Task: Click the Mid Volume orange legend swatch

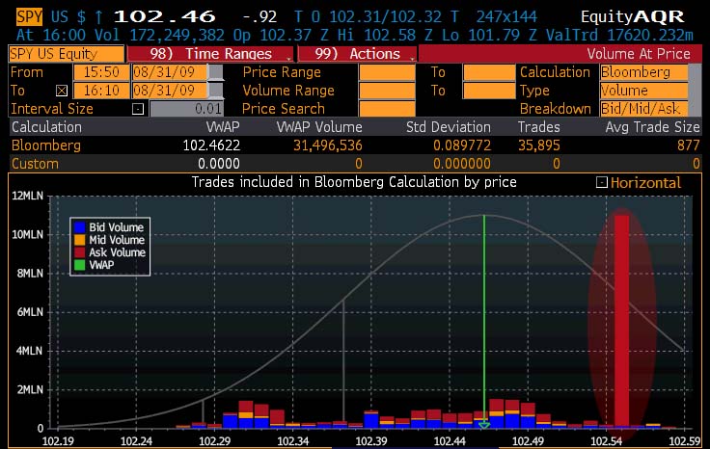Action: click(80, 240)
